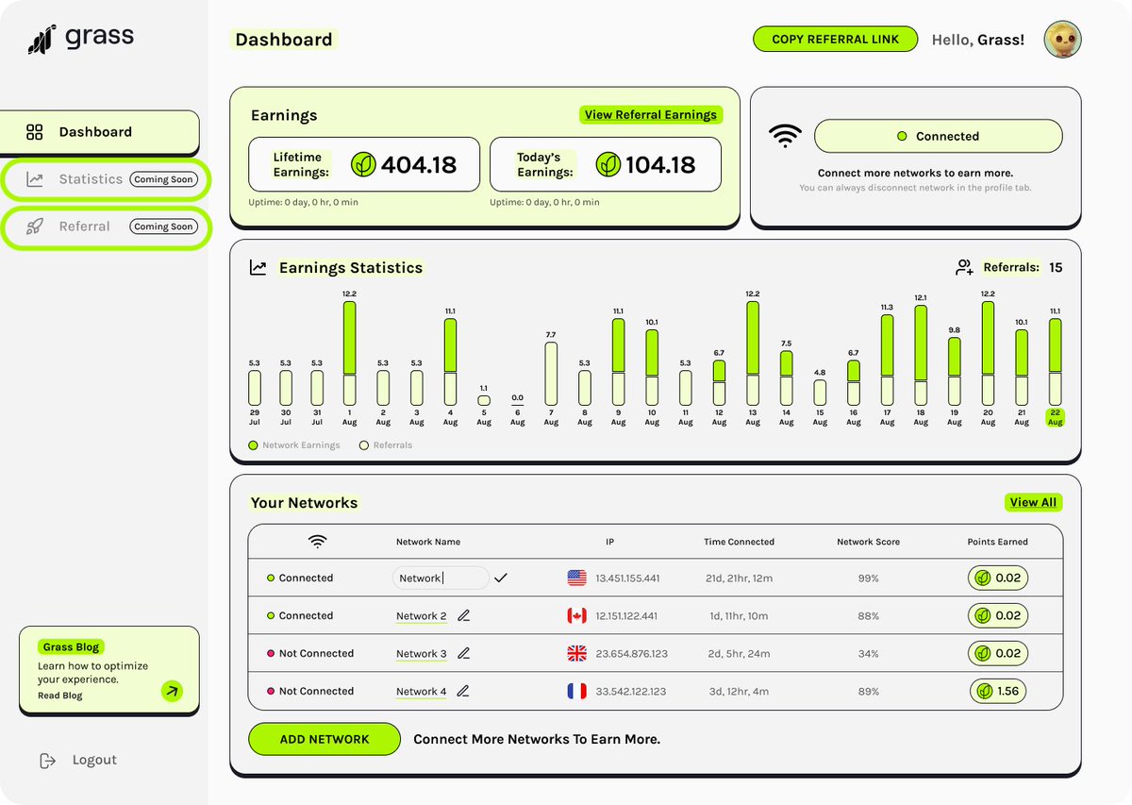The height and width of the screenshot is (805, 1132).
Task: Click the wifi icon in the network connection card
Action: tap(786, 135)
